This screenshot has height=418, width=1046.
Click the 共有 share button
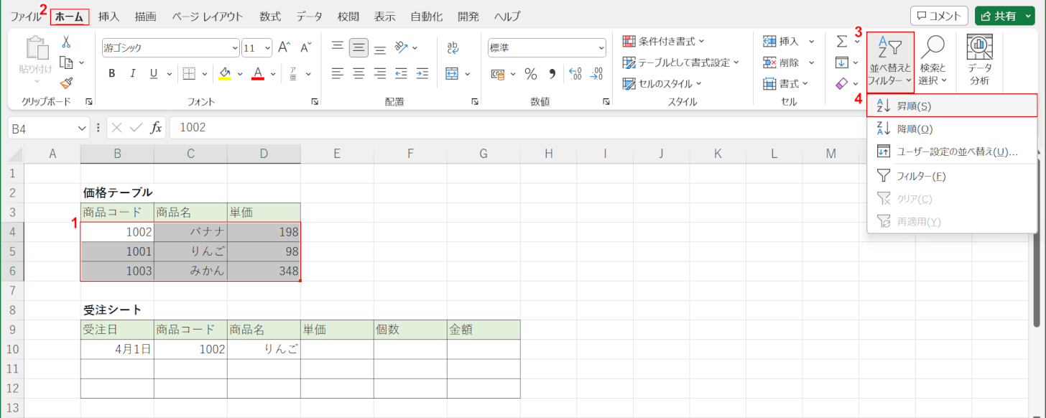pos(1003,16)
